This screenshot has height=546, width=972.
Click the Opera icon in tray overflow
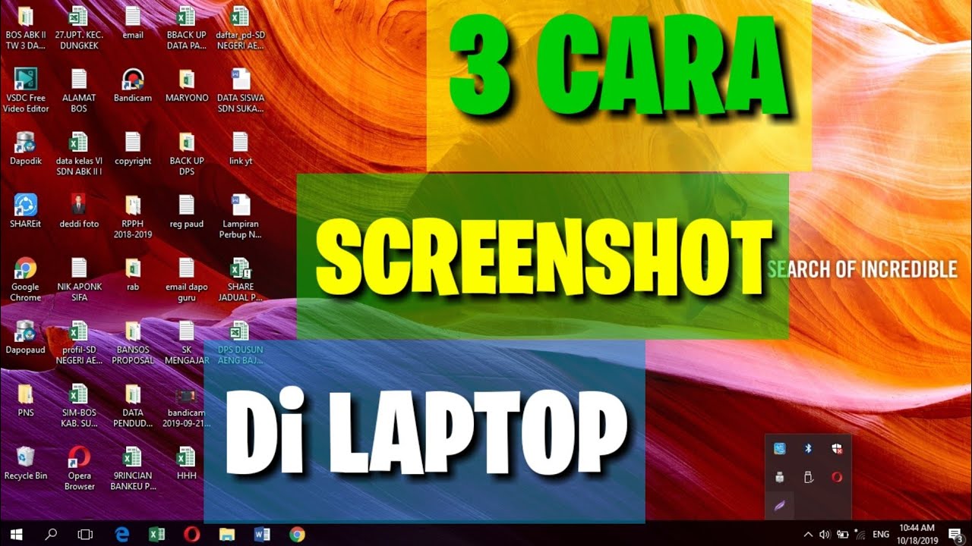click(x=836, y=477)
